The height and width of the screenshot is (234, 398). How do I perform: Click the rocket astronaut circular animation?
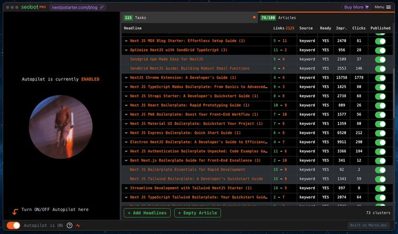[x=60, y=127]
